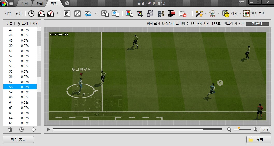Click the resize image icon
The height and width of the screenshot is (146, 274).
pyautogui.click(x=150, y=13)
